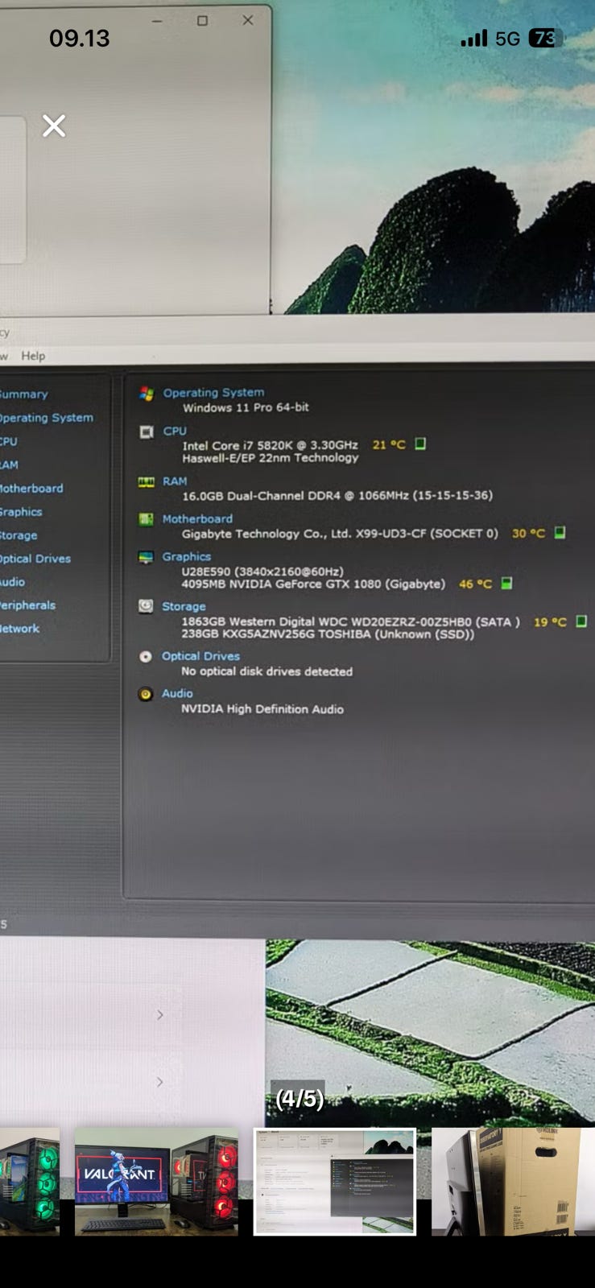Click 'U28E590 (3840x2160@60Hz)' monitor line

pos(262,571)
